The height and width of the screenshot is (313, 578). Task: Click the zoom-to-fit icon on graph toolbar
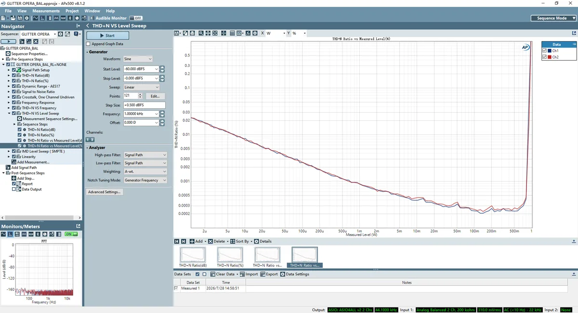click(215, 33)
